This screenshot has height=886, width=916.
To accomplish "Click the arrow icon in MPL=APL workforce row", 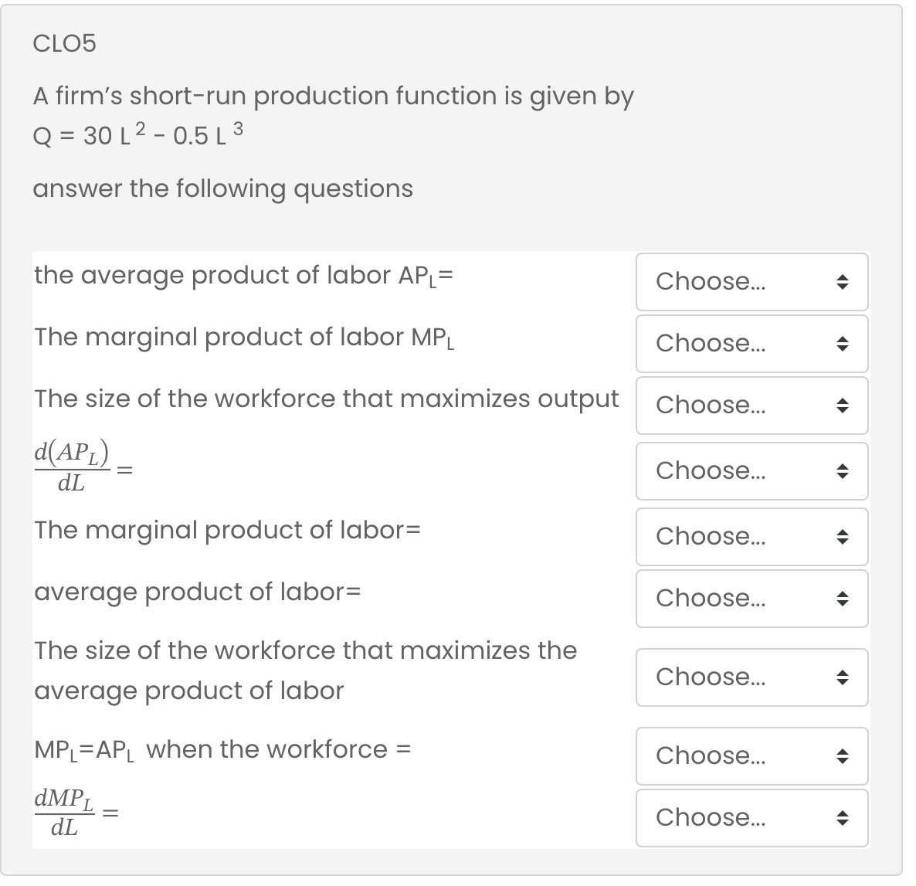I will point(843,756).
